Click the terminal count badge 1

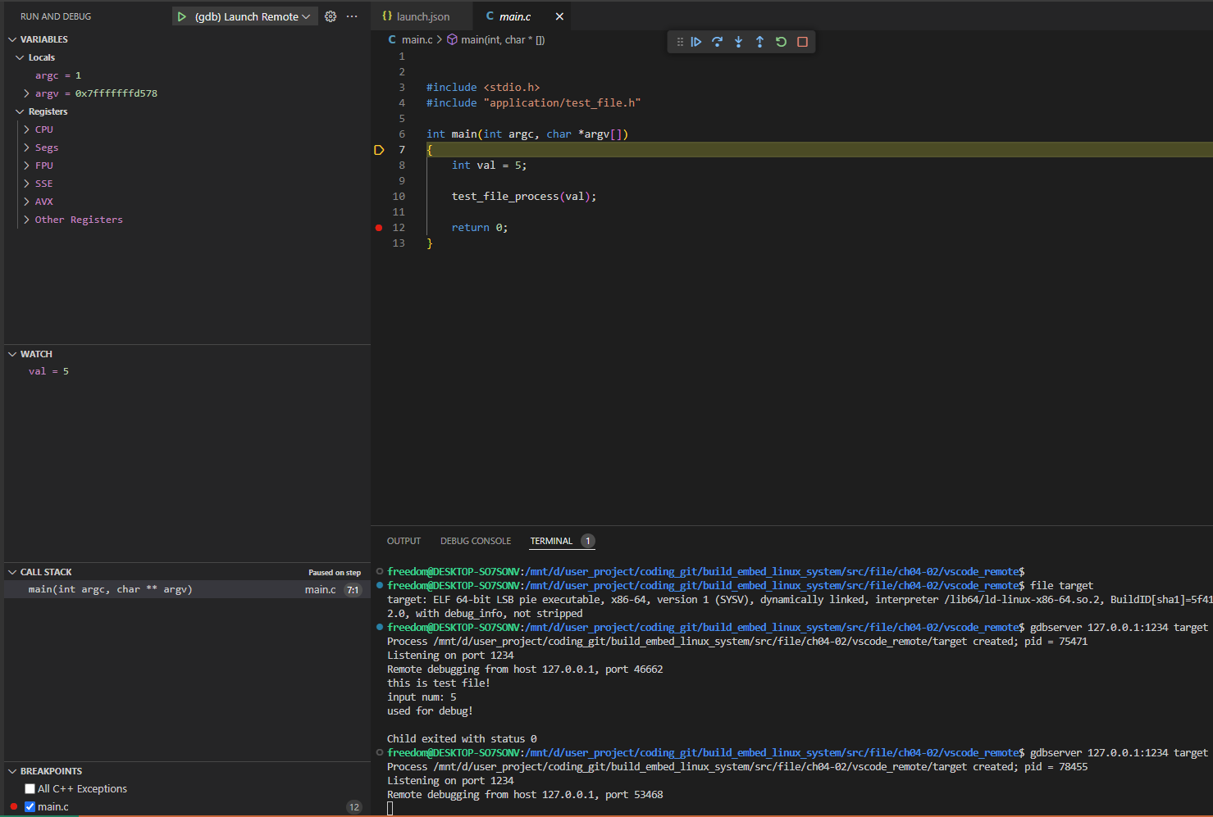588,541
